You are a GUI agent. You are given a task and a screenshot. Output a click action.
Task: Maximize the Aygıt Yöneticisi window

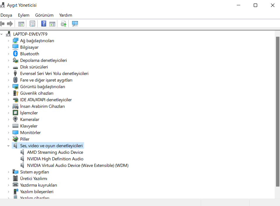click(255, 5)
